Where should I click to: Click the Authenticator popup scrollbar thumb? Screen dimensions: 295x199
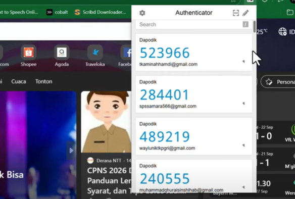coord(255,27)
